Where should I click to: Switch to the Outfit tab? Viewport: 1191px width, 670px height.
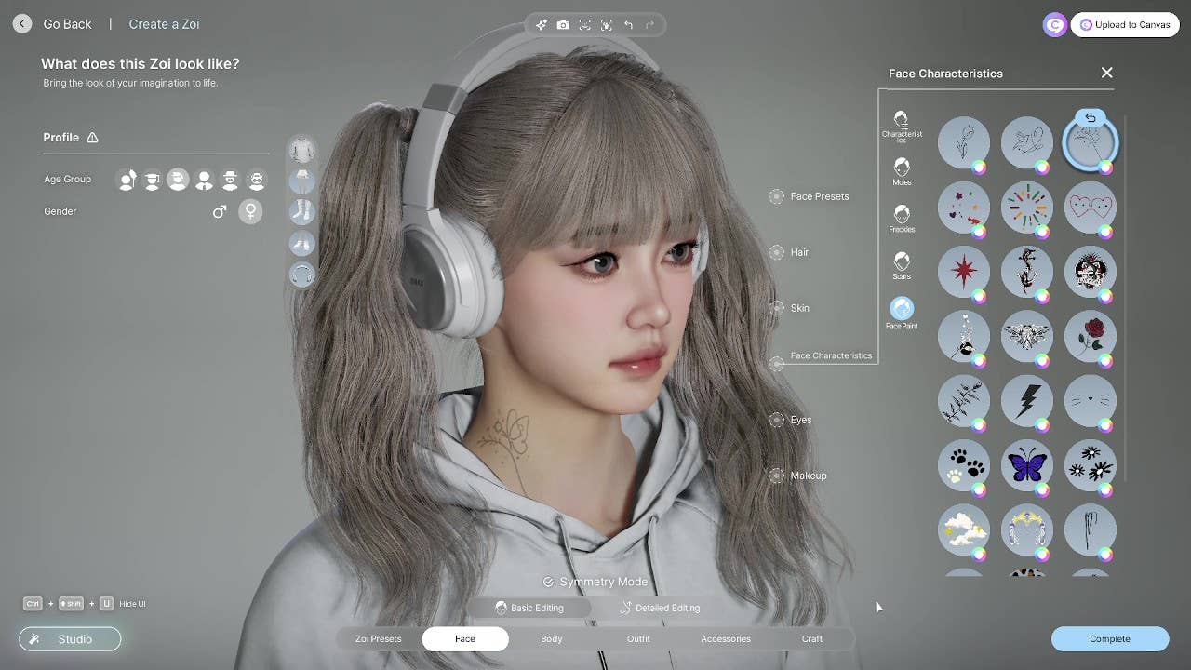(638, 639)
